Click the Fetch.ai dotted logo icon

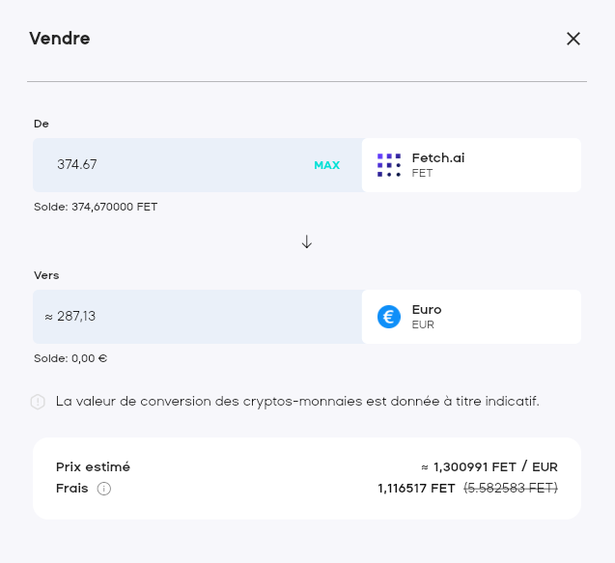tap(388, 165)
